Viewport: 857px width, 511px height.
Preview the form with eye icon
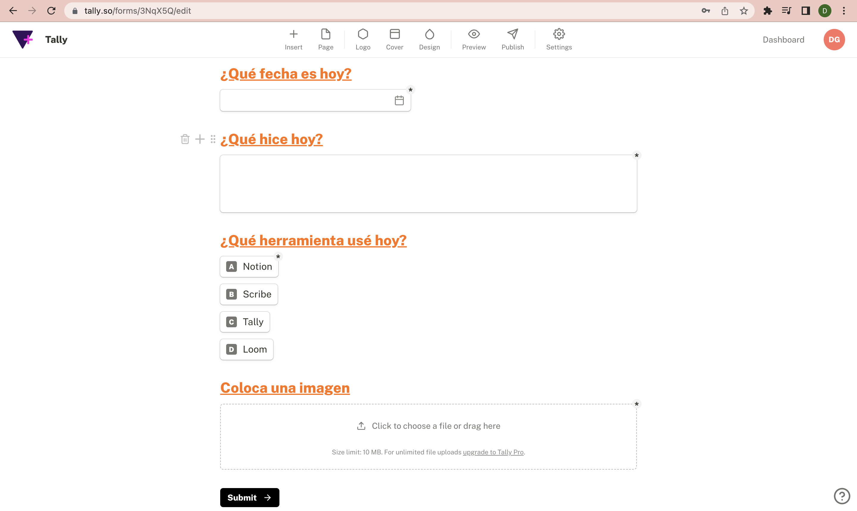click(x=474, y=34)
